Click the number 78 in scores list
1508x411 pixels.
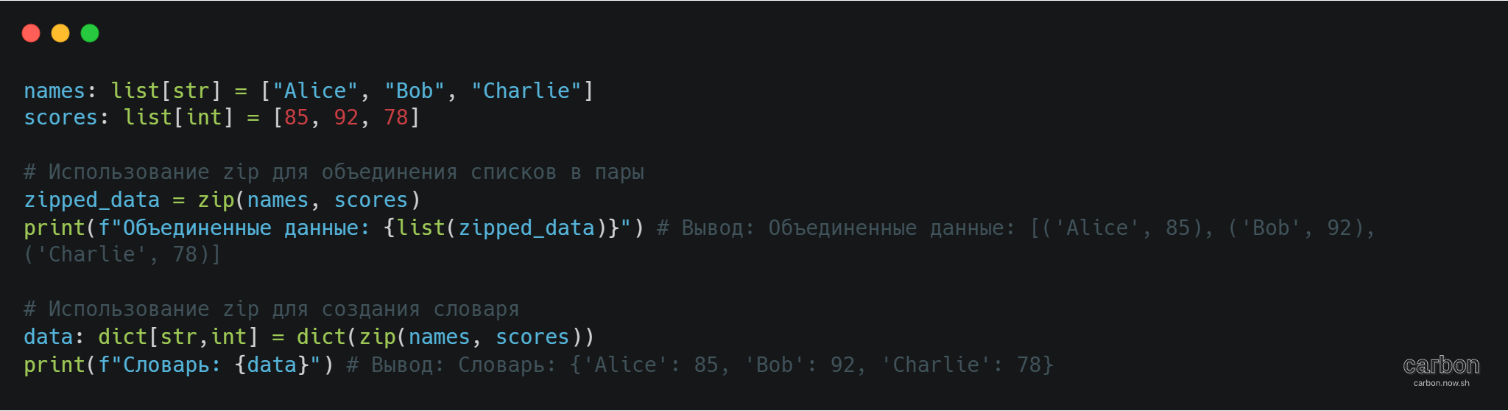point(396,117)
